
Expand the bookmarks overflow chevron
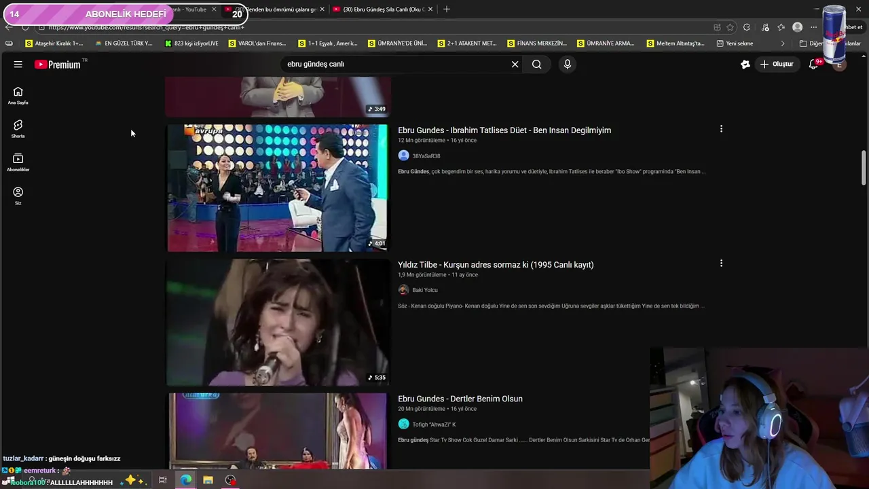point(783,43)
